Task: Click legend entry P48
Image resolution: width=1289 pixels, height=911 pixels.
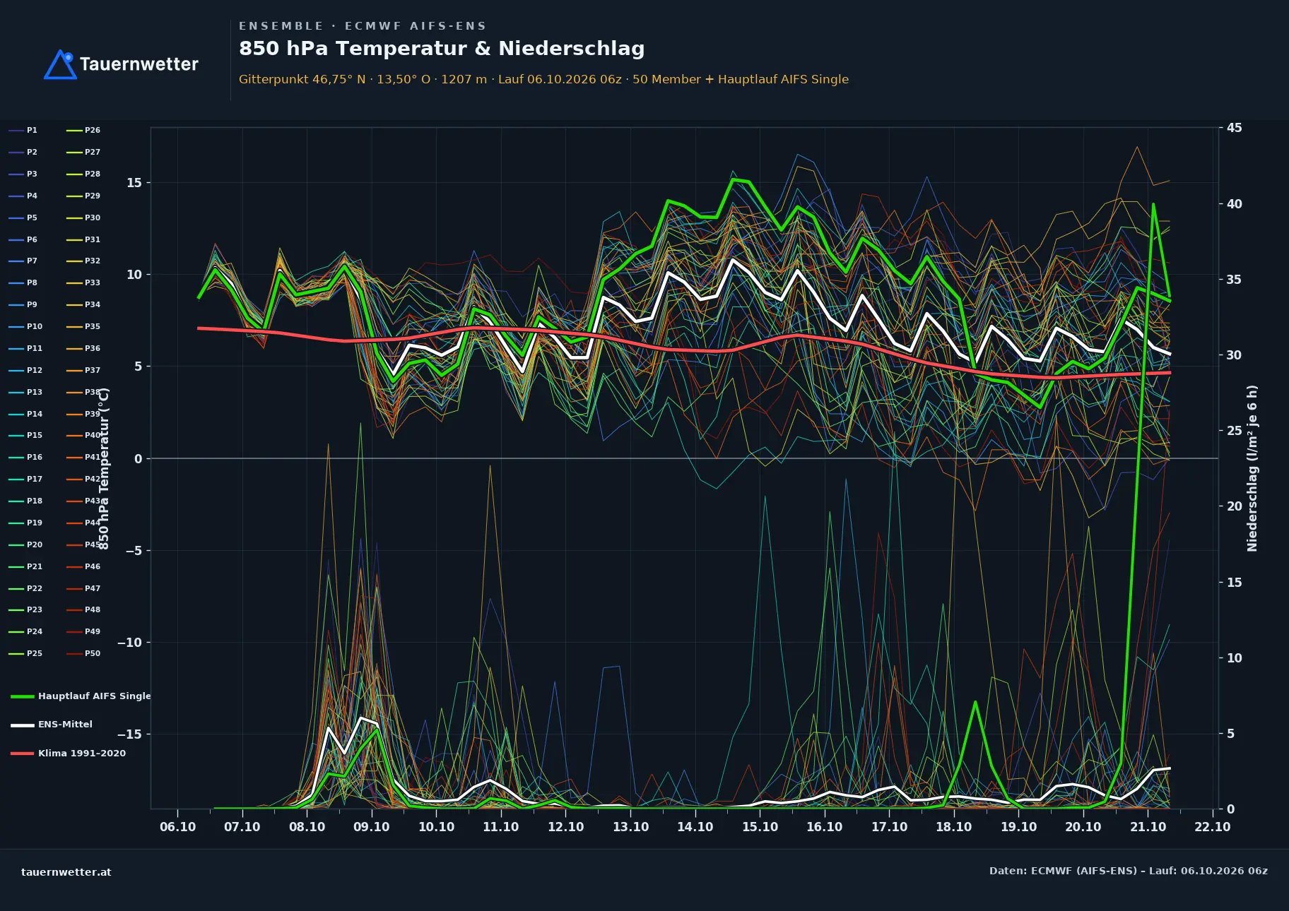Action: 83,610
